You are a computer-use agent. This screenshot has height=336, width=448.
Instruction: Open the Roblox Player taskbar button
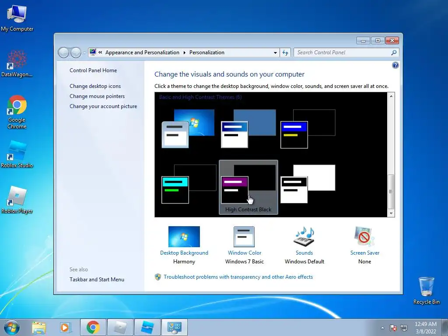pyautogui.click(x=120, y=327)
